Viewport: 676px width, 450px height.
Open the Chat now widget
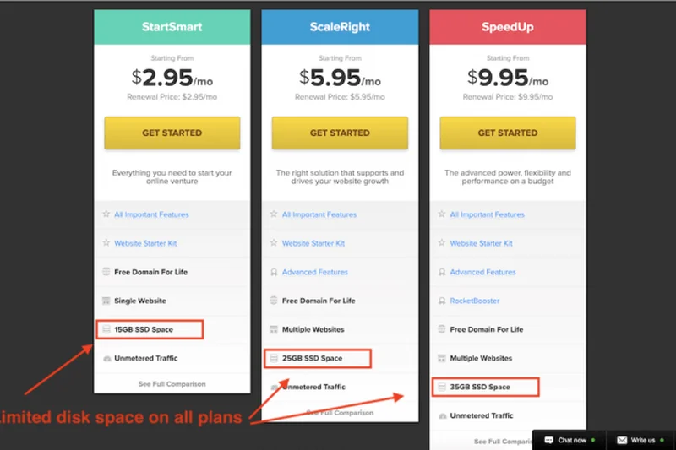tap(566, 440)
